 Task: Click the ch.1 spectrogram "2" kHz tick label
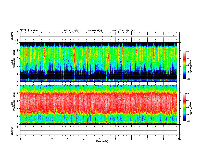(18, 74)
